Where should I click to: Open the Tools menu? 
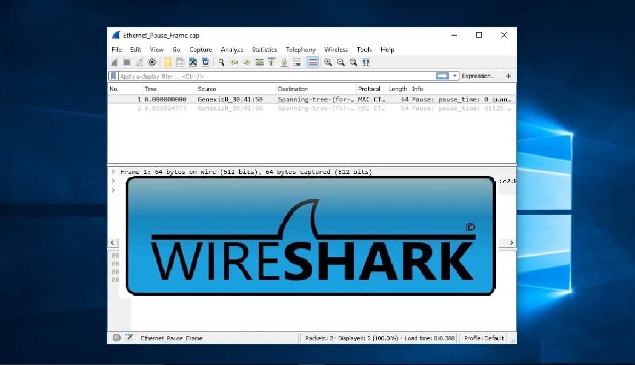tap(364, 49)
